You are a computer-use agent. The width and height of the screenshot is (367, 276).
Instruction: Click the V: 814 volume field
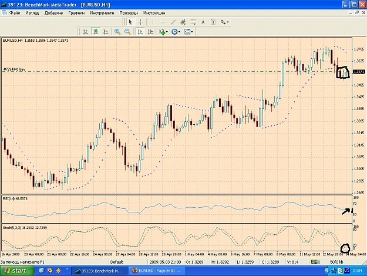pos(292,262)
